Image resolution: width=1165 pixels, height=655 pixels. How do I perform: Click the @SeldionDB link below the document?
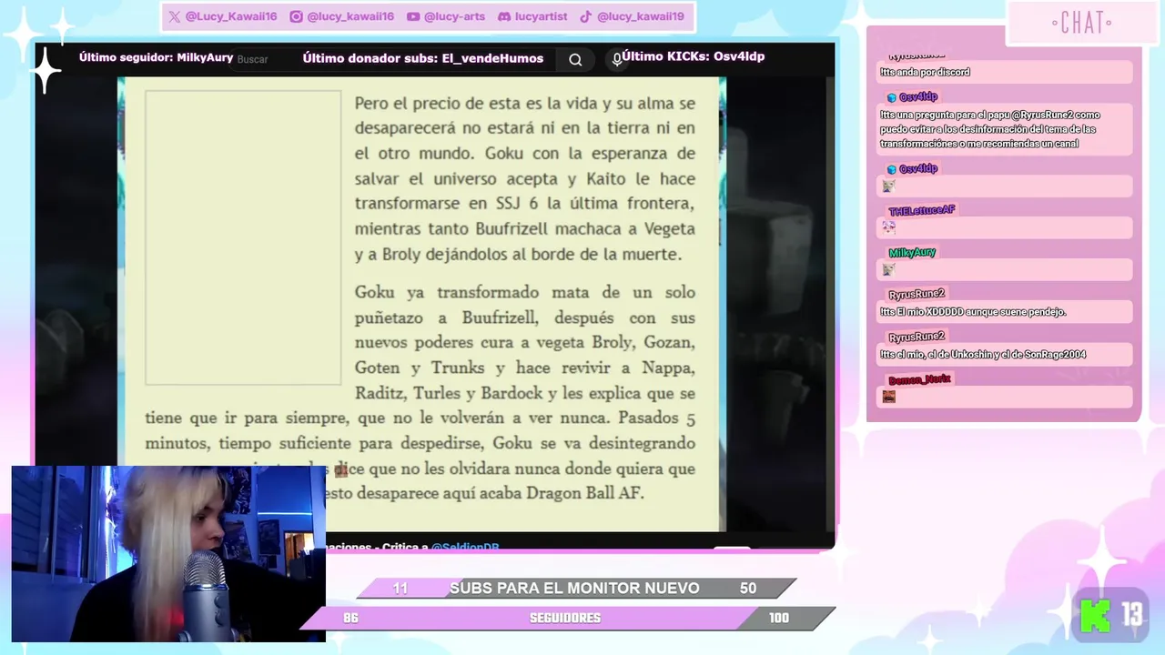[x=465, y=547]
